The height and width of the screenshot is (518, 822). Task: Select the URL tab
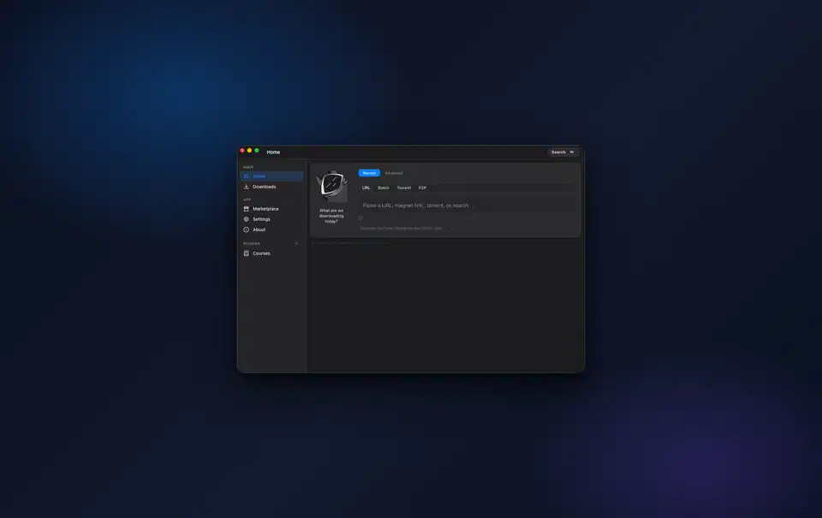pos(366,188)
